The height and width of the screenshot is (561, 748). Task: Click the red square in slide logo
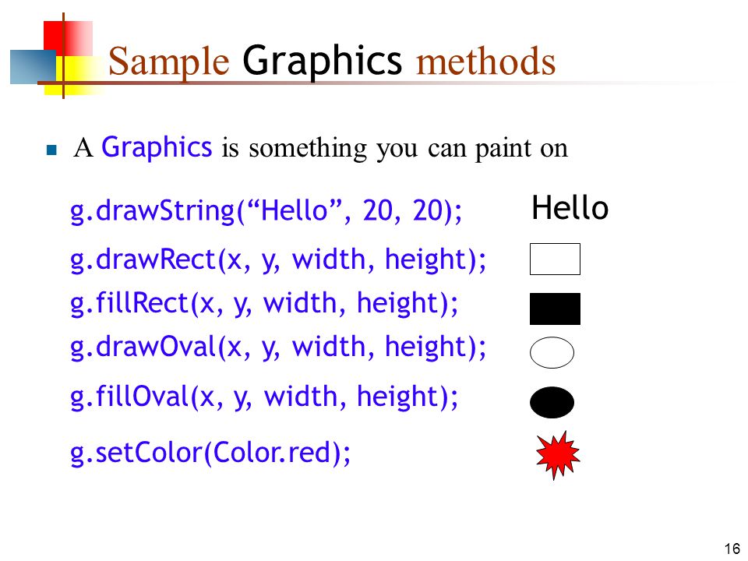click(x=68, y=38)
